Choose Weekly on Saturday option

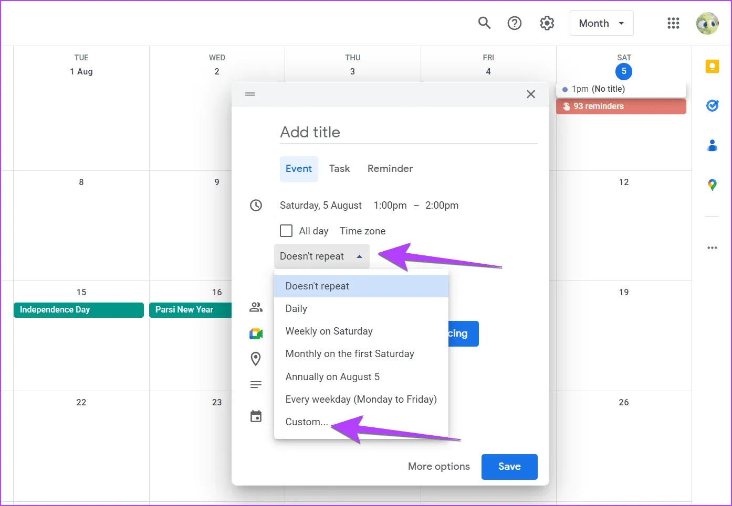tap(329, 331)
